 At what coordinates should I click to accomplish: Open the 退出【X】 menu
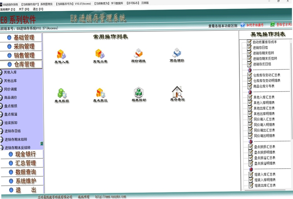pyautogui.click(x=38, y=9)
